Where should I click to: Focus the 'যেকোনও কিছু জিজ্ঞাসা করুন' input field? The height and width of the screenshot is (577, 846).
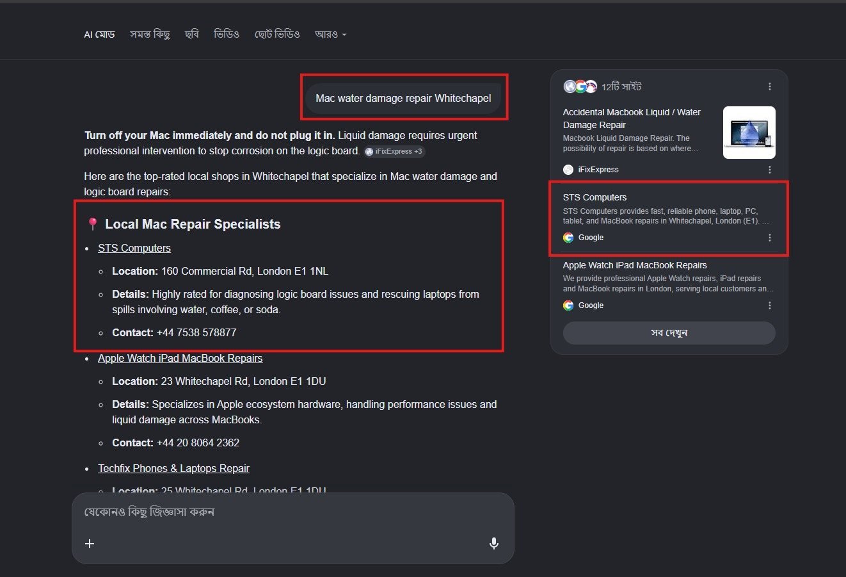292,512
